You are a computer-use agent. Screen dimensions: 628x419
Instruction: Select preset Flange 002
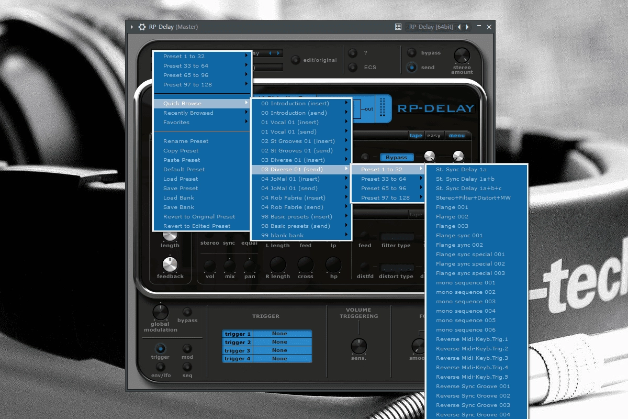(x=476, y=216)
